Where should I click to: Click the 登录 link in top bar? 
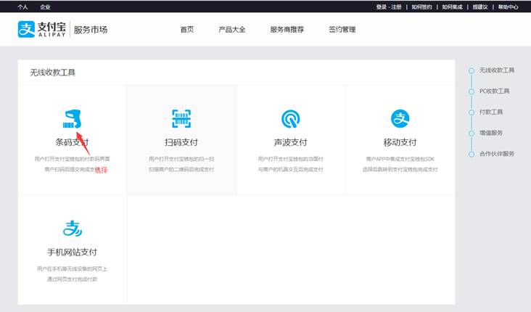pyautogui.click(x=381, y=7)
